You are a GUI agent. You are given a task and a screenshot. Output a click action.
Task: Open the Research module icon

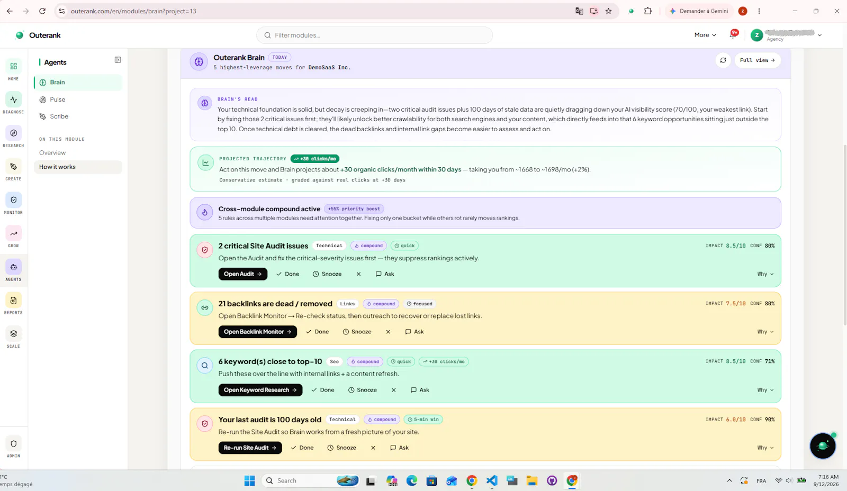click(13, 133)
